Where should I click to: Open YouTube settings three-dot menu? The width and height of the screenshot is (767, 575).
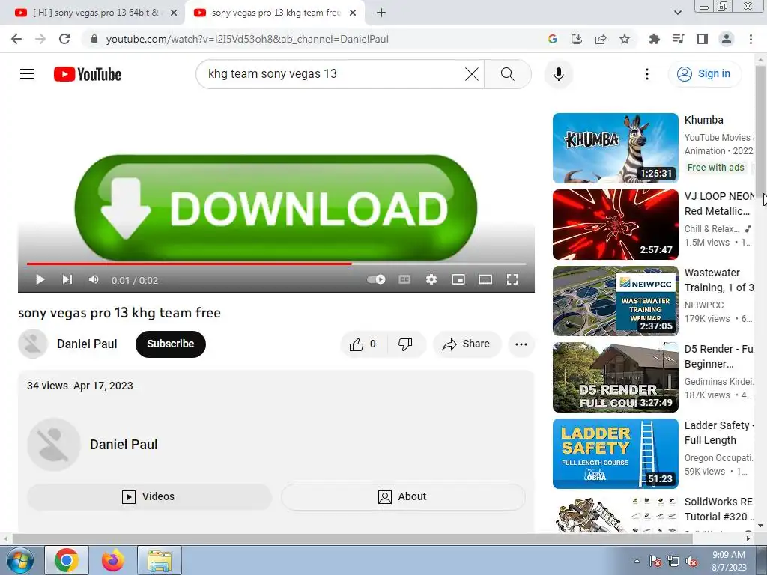pyautogui.click(x=646, y=74)
